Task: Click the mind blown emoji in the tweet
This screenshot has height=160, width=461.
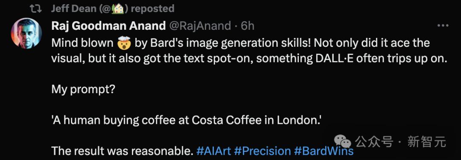Action: pyautogui.click(x=124, y=43)
